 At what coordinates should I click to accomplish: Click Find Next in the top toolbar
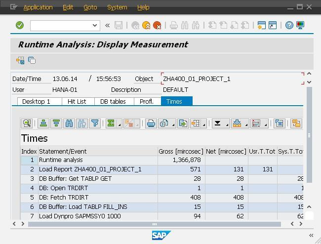pyautogui.click(x=196, y=25)
